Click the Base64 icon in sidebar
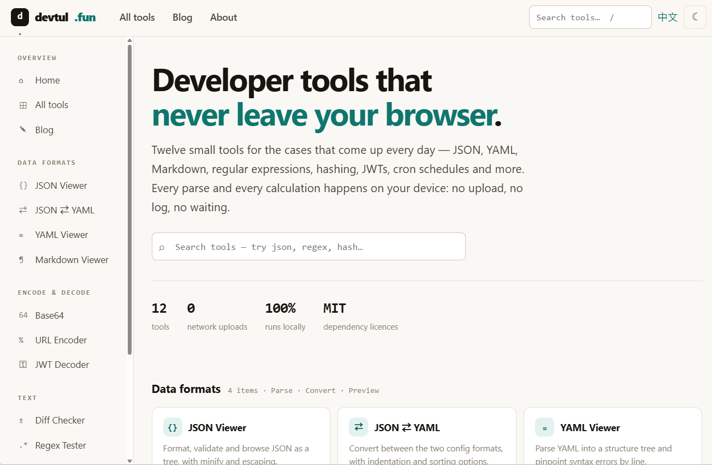This screenshot has height=465, width=712. [23, 315]
